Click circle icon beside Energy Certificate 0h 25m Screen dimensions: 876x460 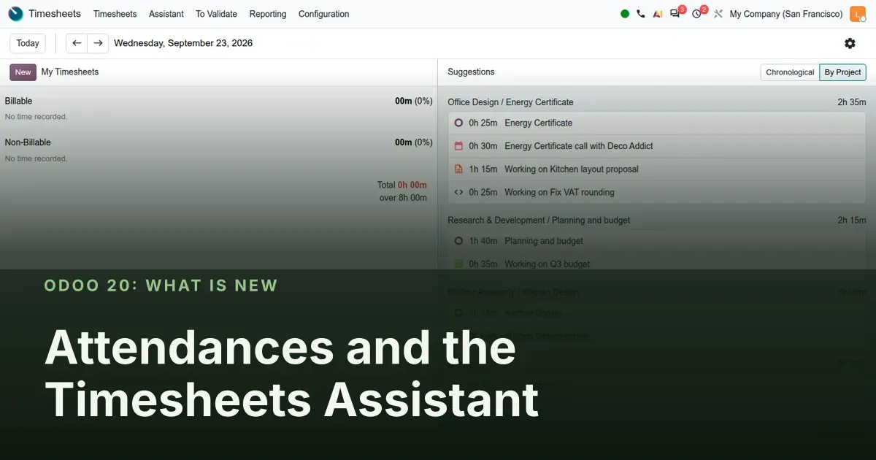pyautogui.click(x=458, y=123)
